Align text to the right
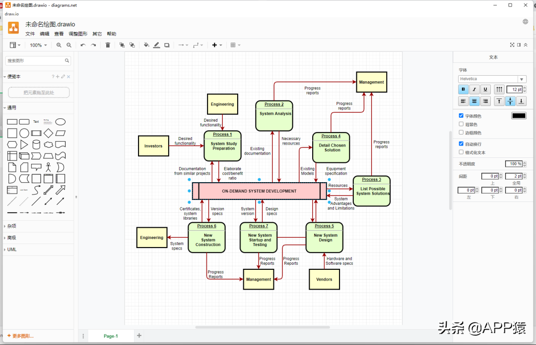This screenshot has width=536, height=345. [485, 101]
